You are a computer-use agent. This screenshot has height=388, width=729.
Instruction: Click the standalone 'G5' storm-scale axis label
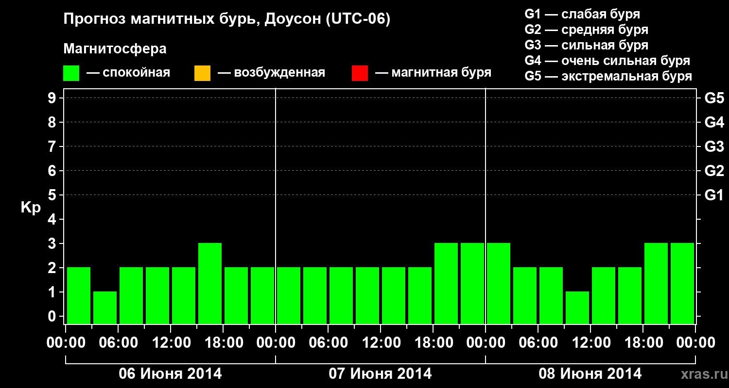pyautogui.click(x=714, y=98)
